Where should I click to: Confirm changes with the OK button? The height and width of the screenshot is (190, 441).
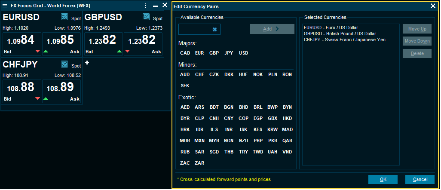coord(383,179)
